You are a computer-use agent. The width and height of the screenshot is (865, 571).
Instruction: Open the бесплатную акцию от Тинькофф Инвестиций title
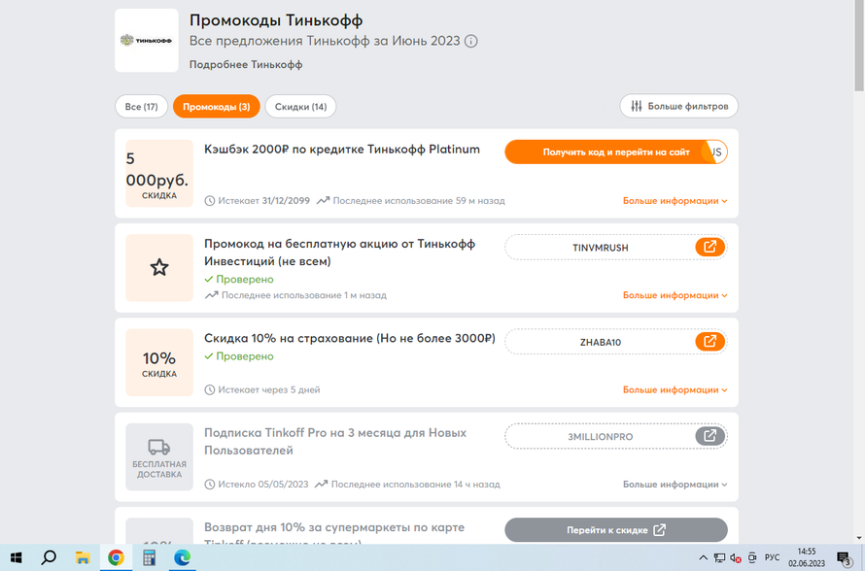[x=339, y=252]
